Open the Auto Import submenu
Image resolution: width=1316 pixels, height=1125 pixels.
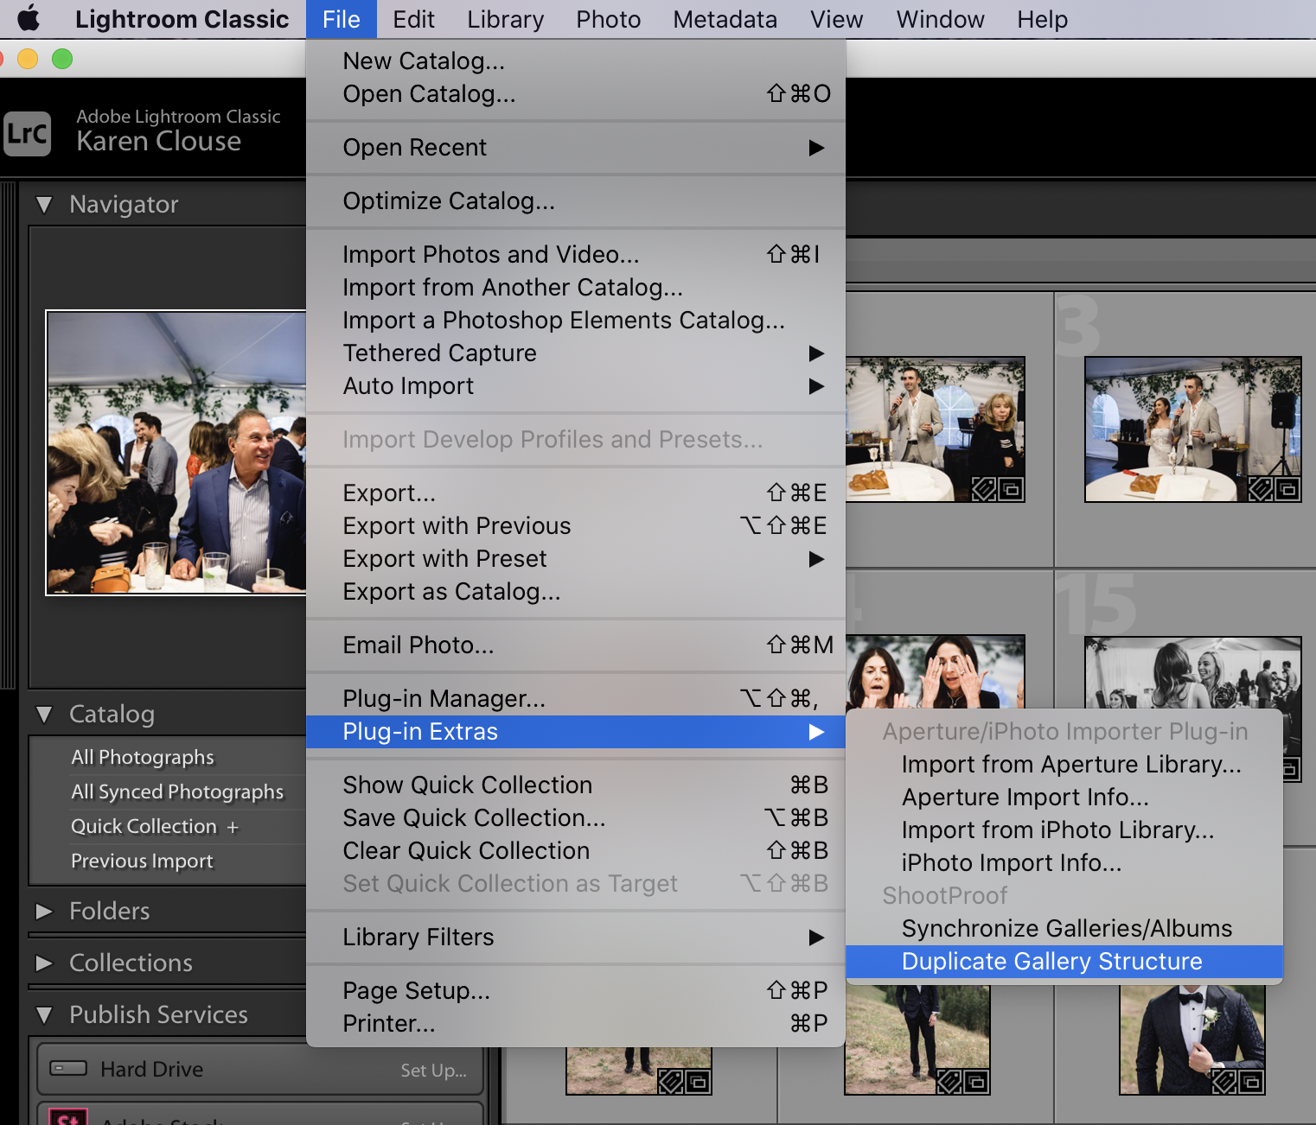576,386
